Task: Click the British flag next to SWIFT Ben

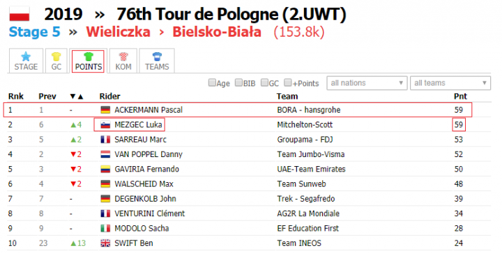Action: [105, 243]
